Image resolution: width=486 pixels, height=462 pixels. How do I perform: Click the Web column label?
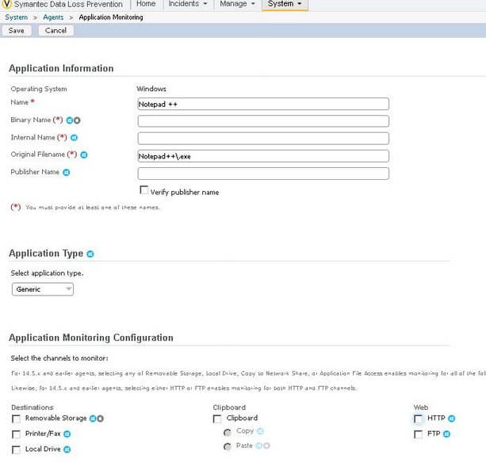tap(421, 407)
